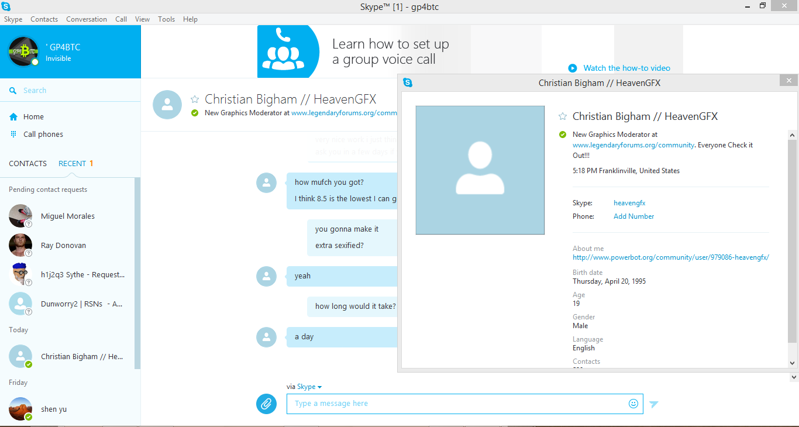Click Birth date value April 20, 1995

(x=609, y=281)
